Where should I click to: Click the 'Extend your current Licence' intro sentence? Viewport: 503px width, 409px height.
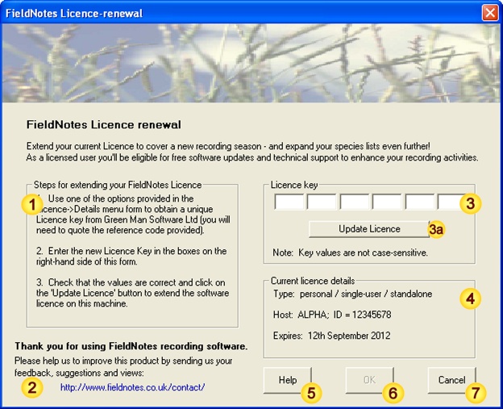[228, 146]
